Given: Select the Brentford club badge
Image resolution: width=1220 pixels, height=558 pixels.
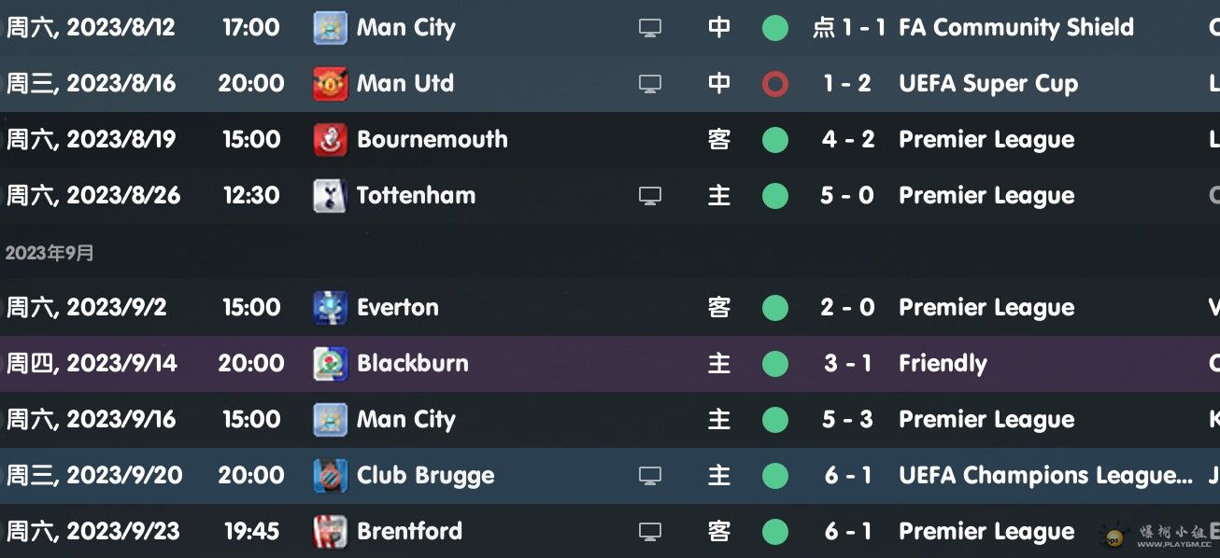Looking at the screenshot, I should (330, 532).
